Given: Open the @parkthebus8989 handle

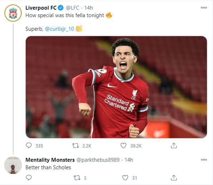Looking at the screenshot, I should 98,160.
